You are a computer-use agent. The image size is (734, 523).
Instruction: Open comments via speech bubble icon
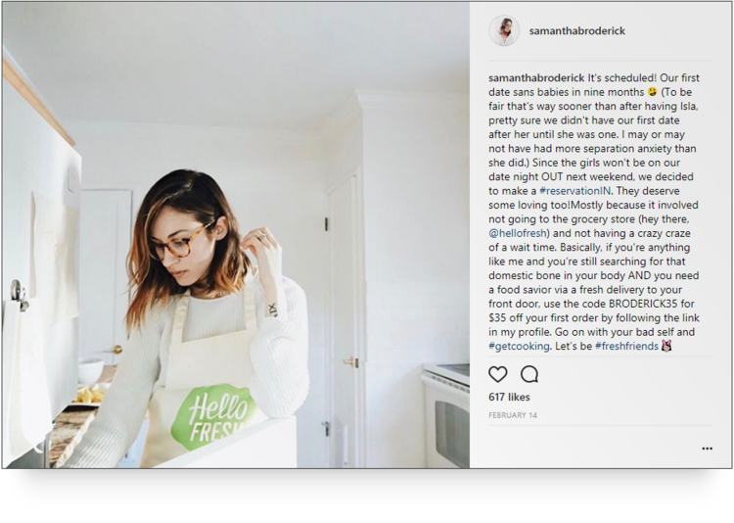529,374
